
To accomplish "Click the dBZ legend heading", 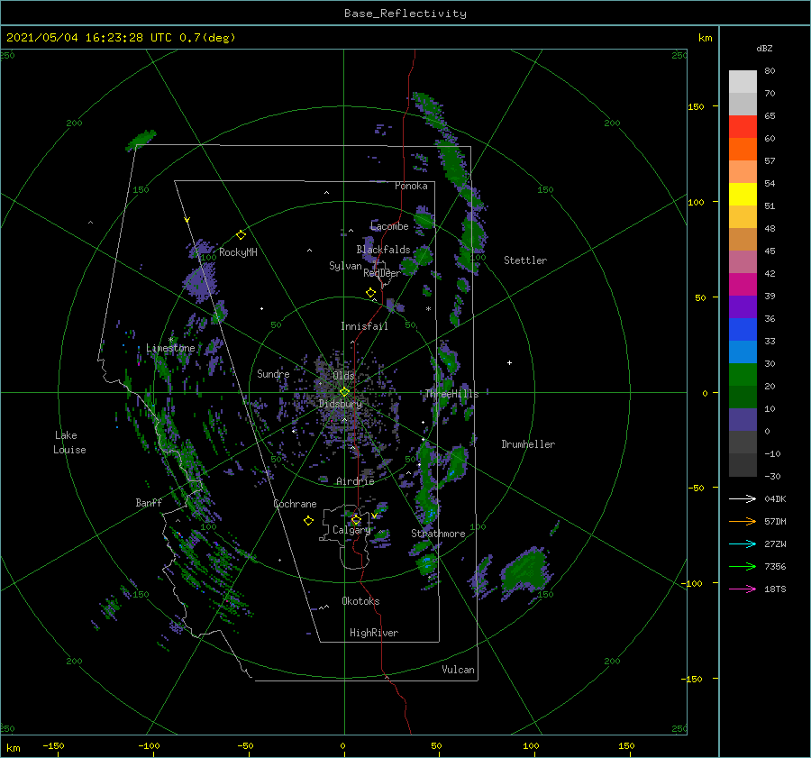I will [x=764, y=49].
